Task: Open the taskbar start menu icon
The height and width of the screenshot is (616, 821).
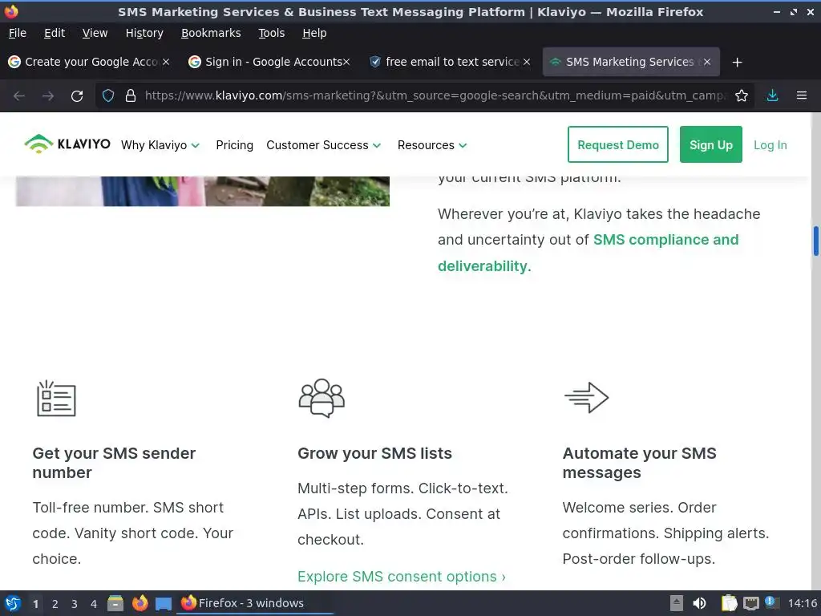Action: click(13, 603)
